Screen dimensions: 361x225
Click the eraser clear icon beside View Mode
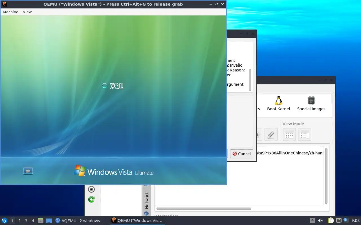pos(271,134)
